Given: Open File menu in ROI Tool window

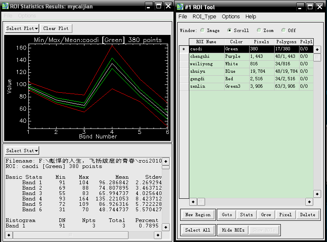Looking at the screenshot, I should point(183,17).
